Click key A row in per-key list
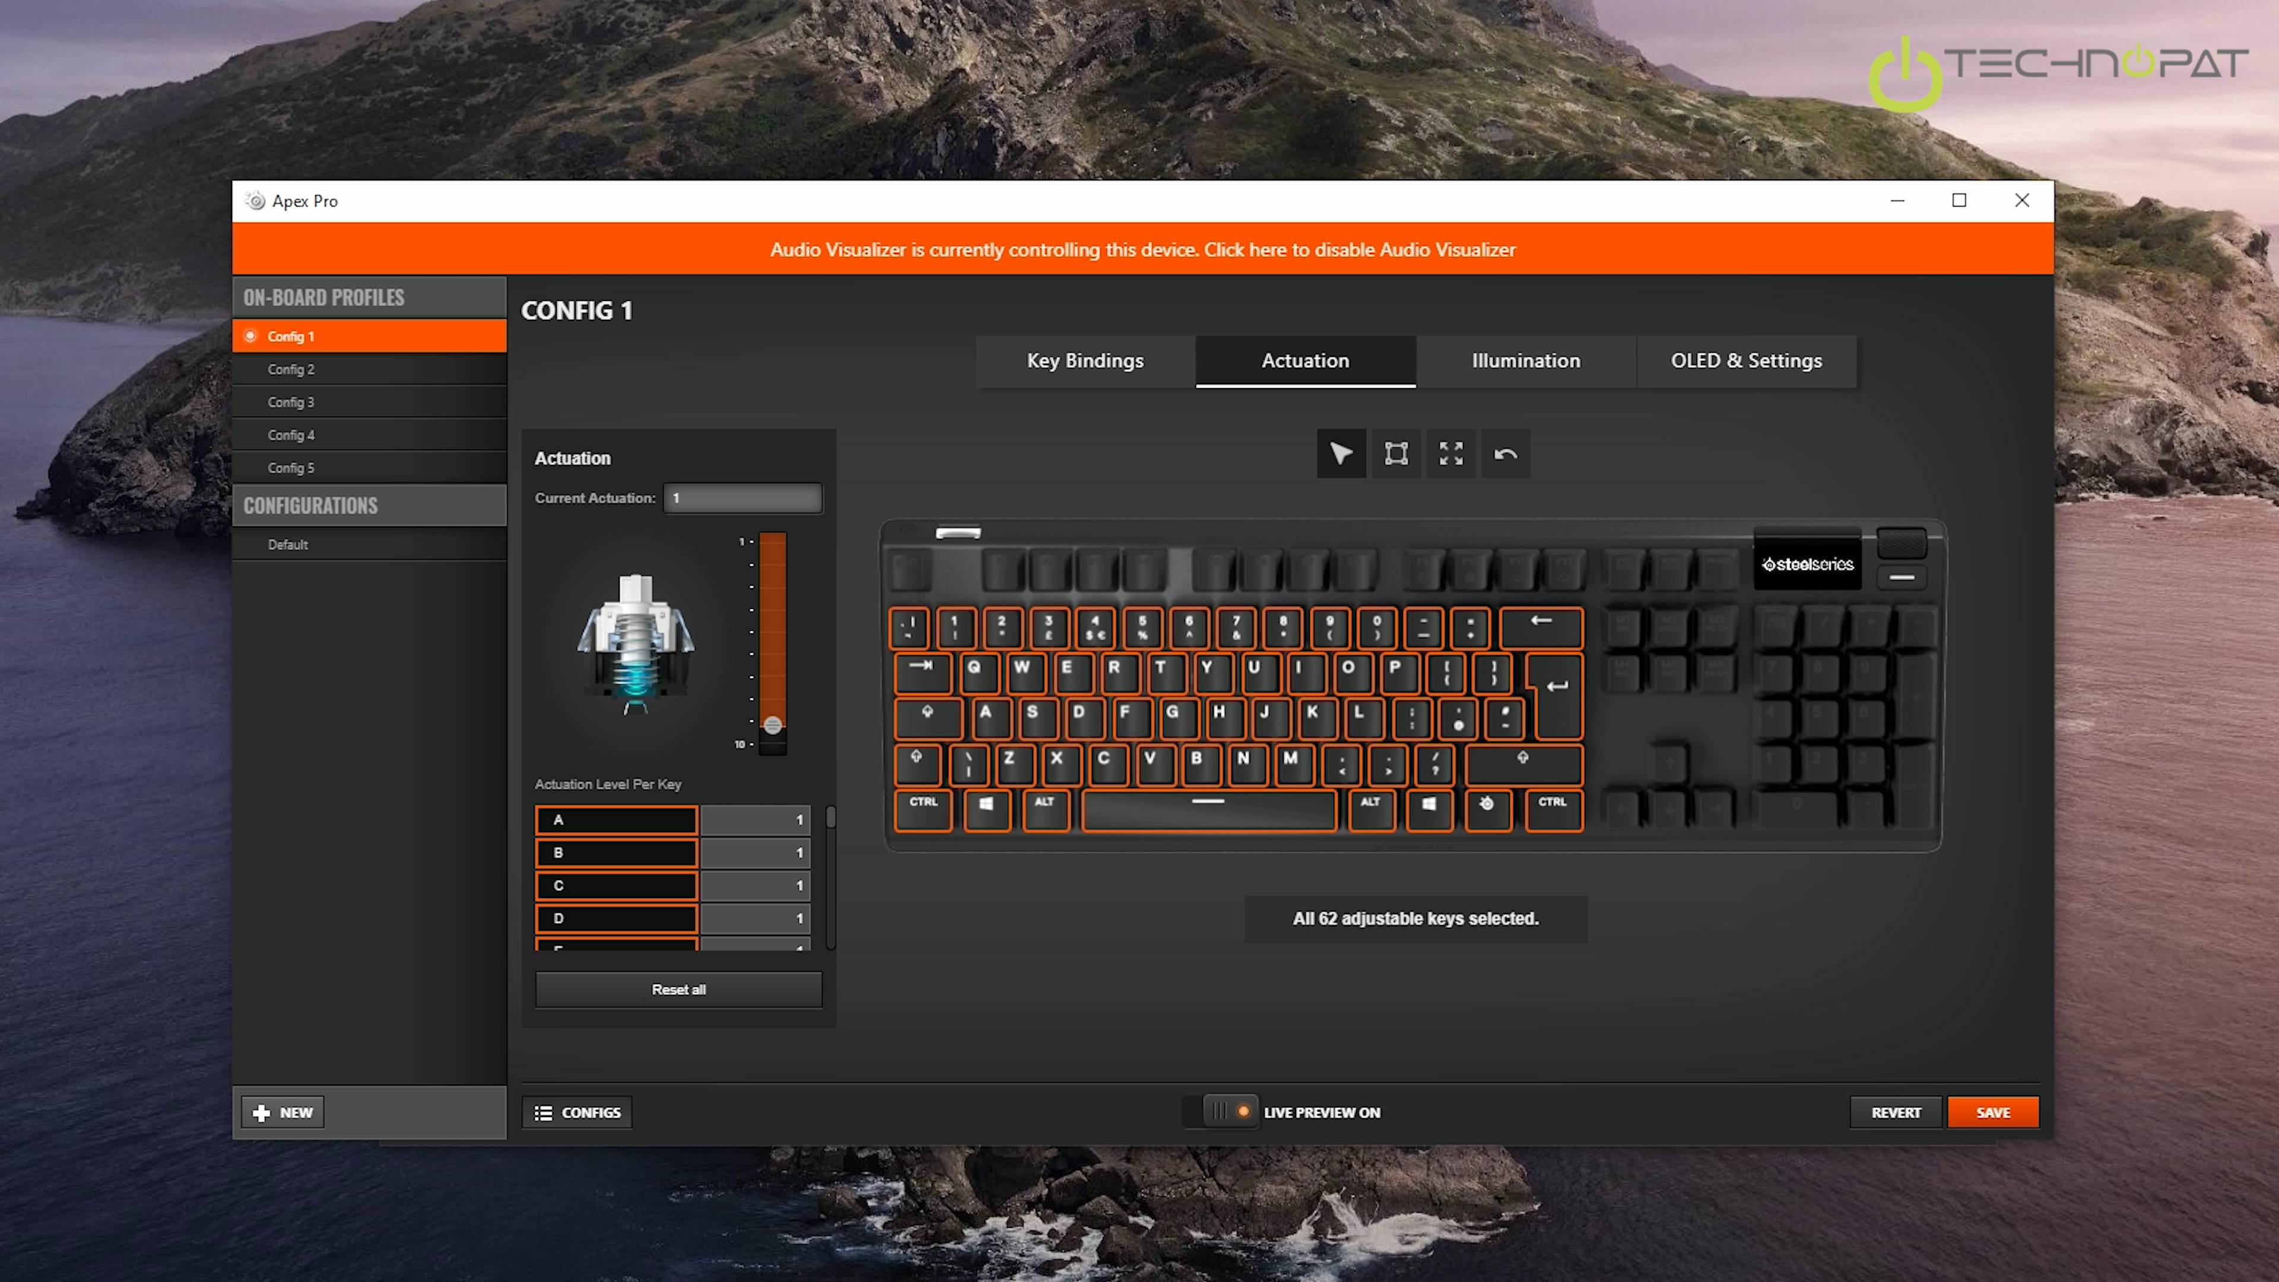This screenshot has width=2279, height=1282. point(617,820)
